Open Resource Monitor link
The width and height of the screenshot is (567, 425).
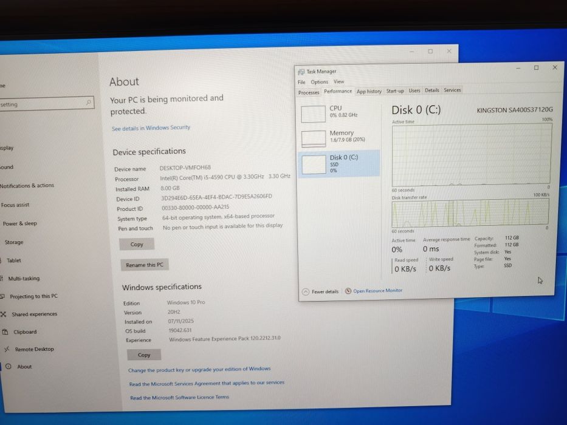coord(377,291)
